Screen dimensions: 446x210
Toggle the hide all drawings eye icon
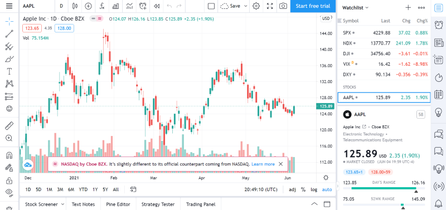(x=9, y=193)
